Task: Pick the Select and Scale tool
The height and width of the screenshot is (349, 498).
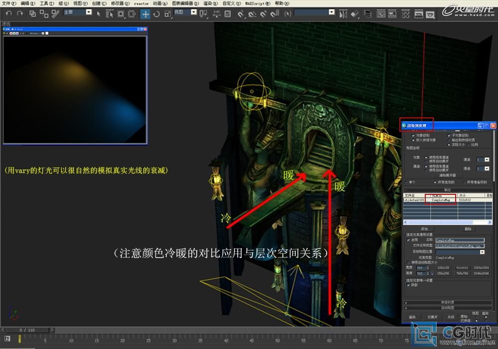Action: click(167, 14)
